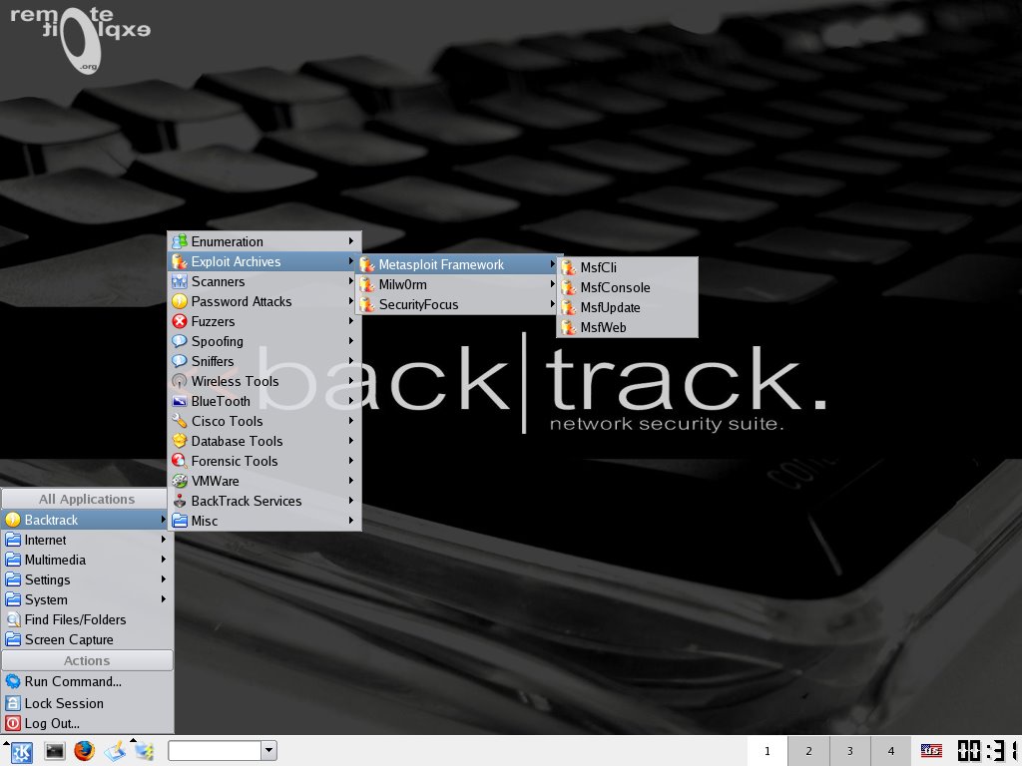
Task: Click the Database Tools icon
Action: (180, 441)
